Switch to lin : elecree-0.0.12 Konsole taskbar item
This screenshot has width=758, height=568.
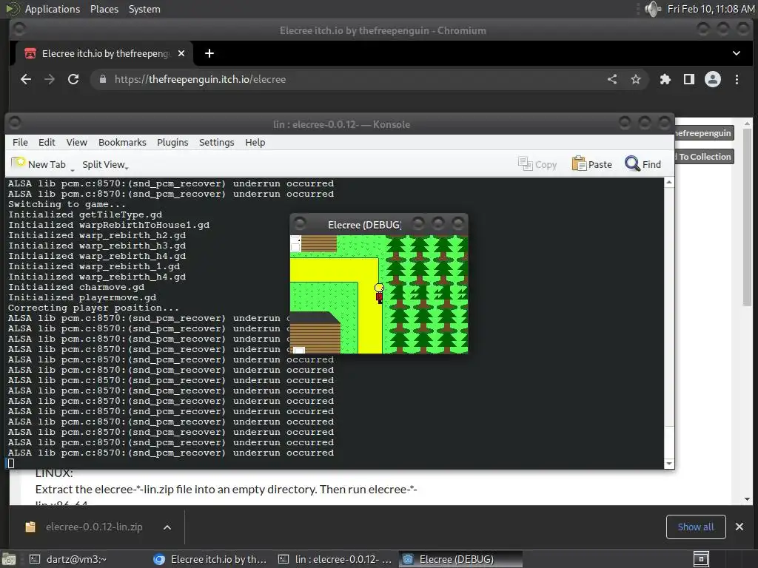coord(335,559)
